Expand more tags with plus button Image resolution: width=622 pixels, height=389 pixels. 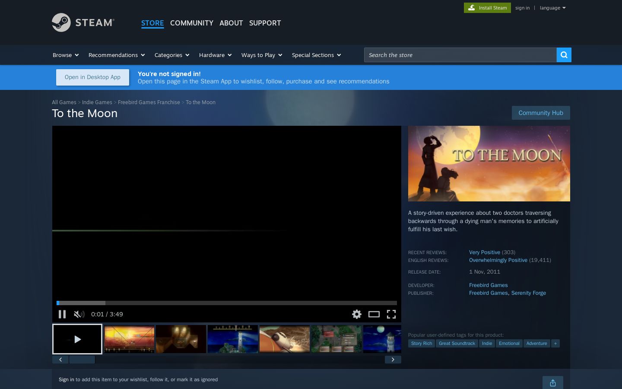coord(555,343)
